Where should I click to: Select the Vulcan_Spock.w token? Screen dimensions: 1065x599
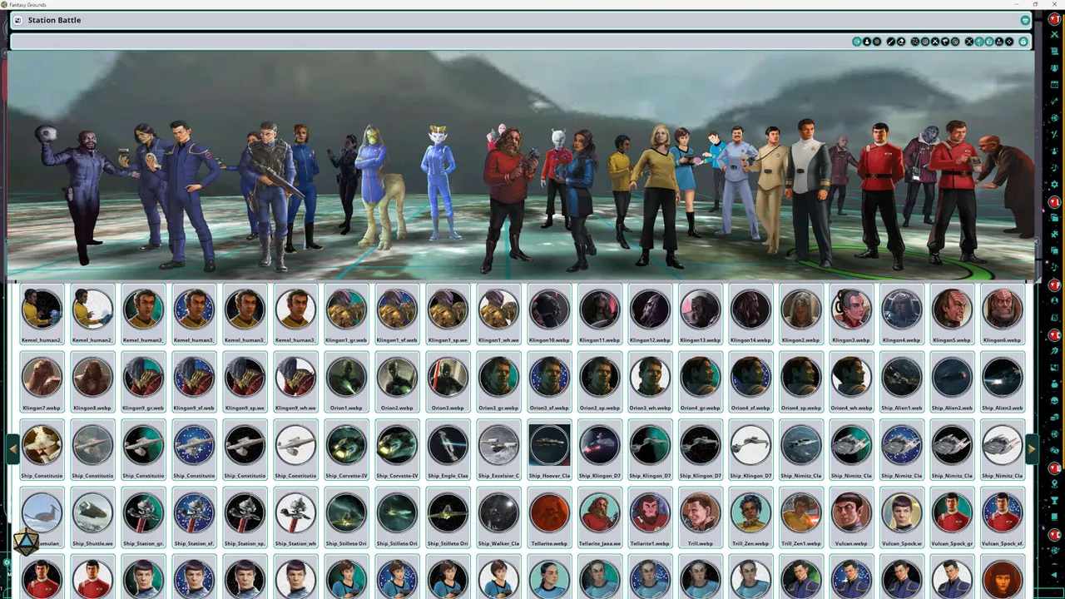coord(901,518)
